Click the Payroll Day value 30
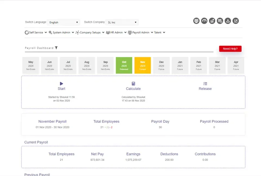The height and width of the screenshot is (176, 261). (160, 127)
